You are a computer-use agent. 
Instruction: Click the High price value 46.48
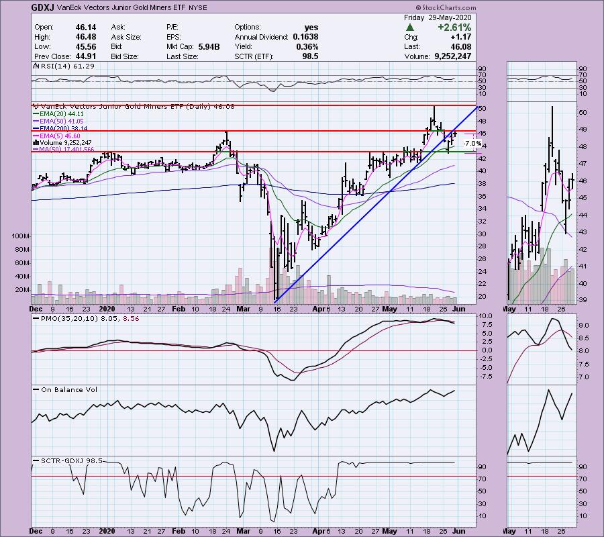point(85,37)
